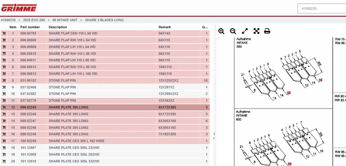
Task: Add part 037.02779 to shopping cart
Action: [4, 101]
